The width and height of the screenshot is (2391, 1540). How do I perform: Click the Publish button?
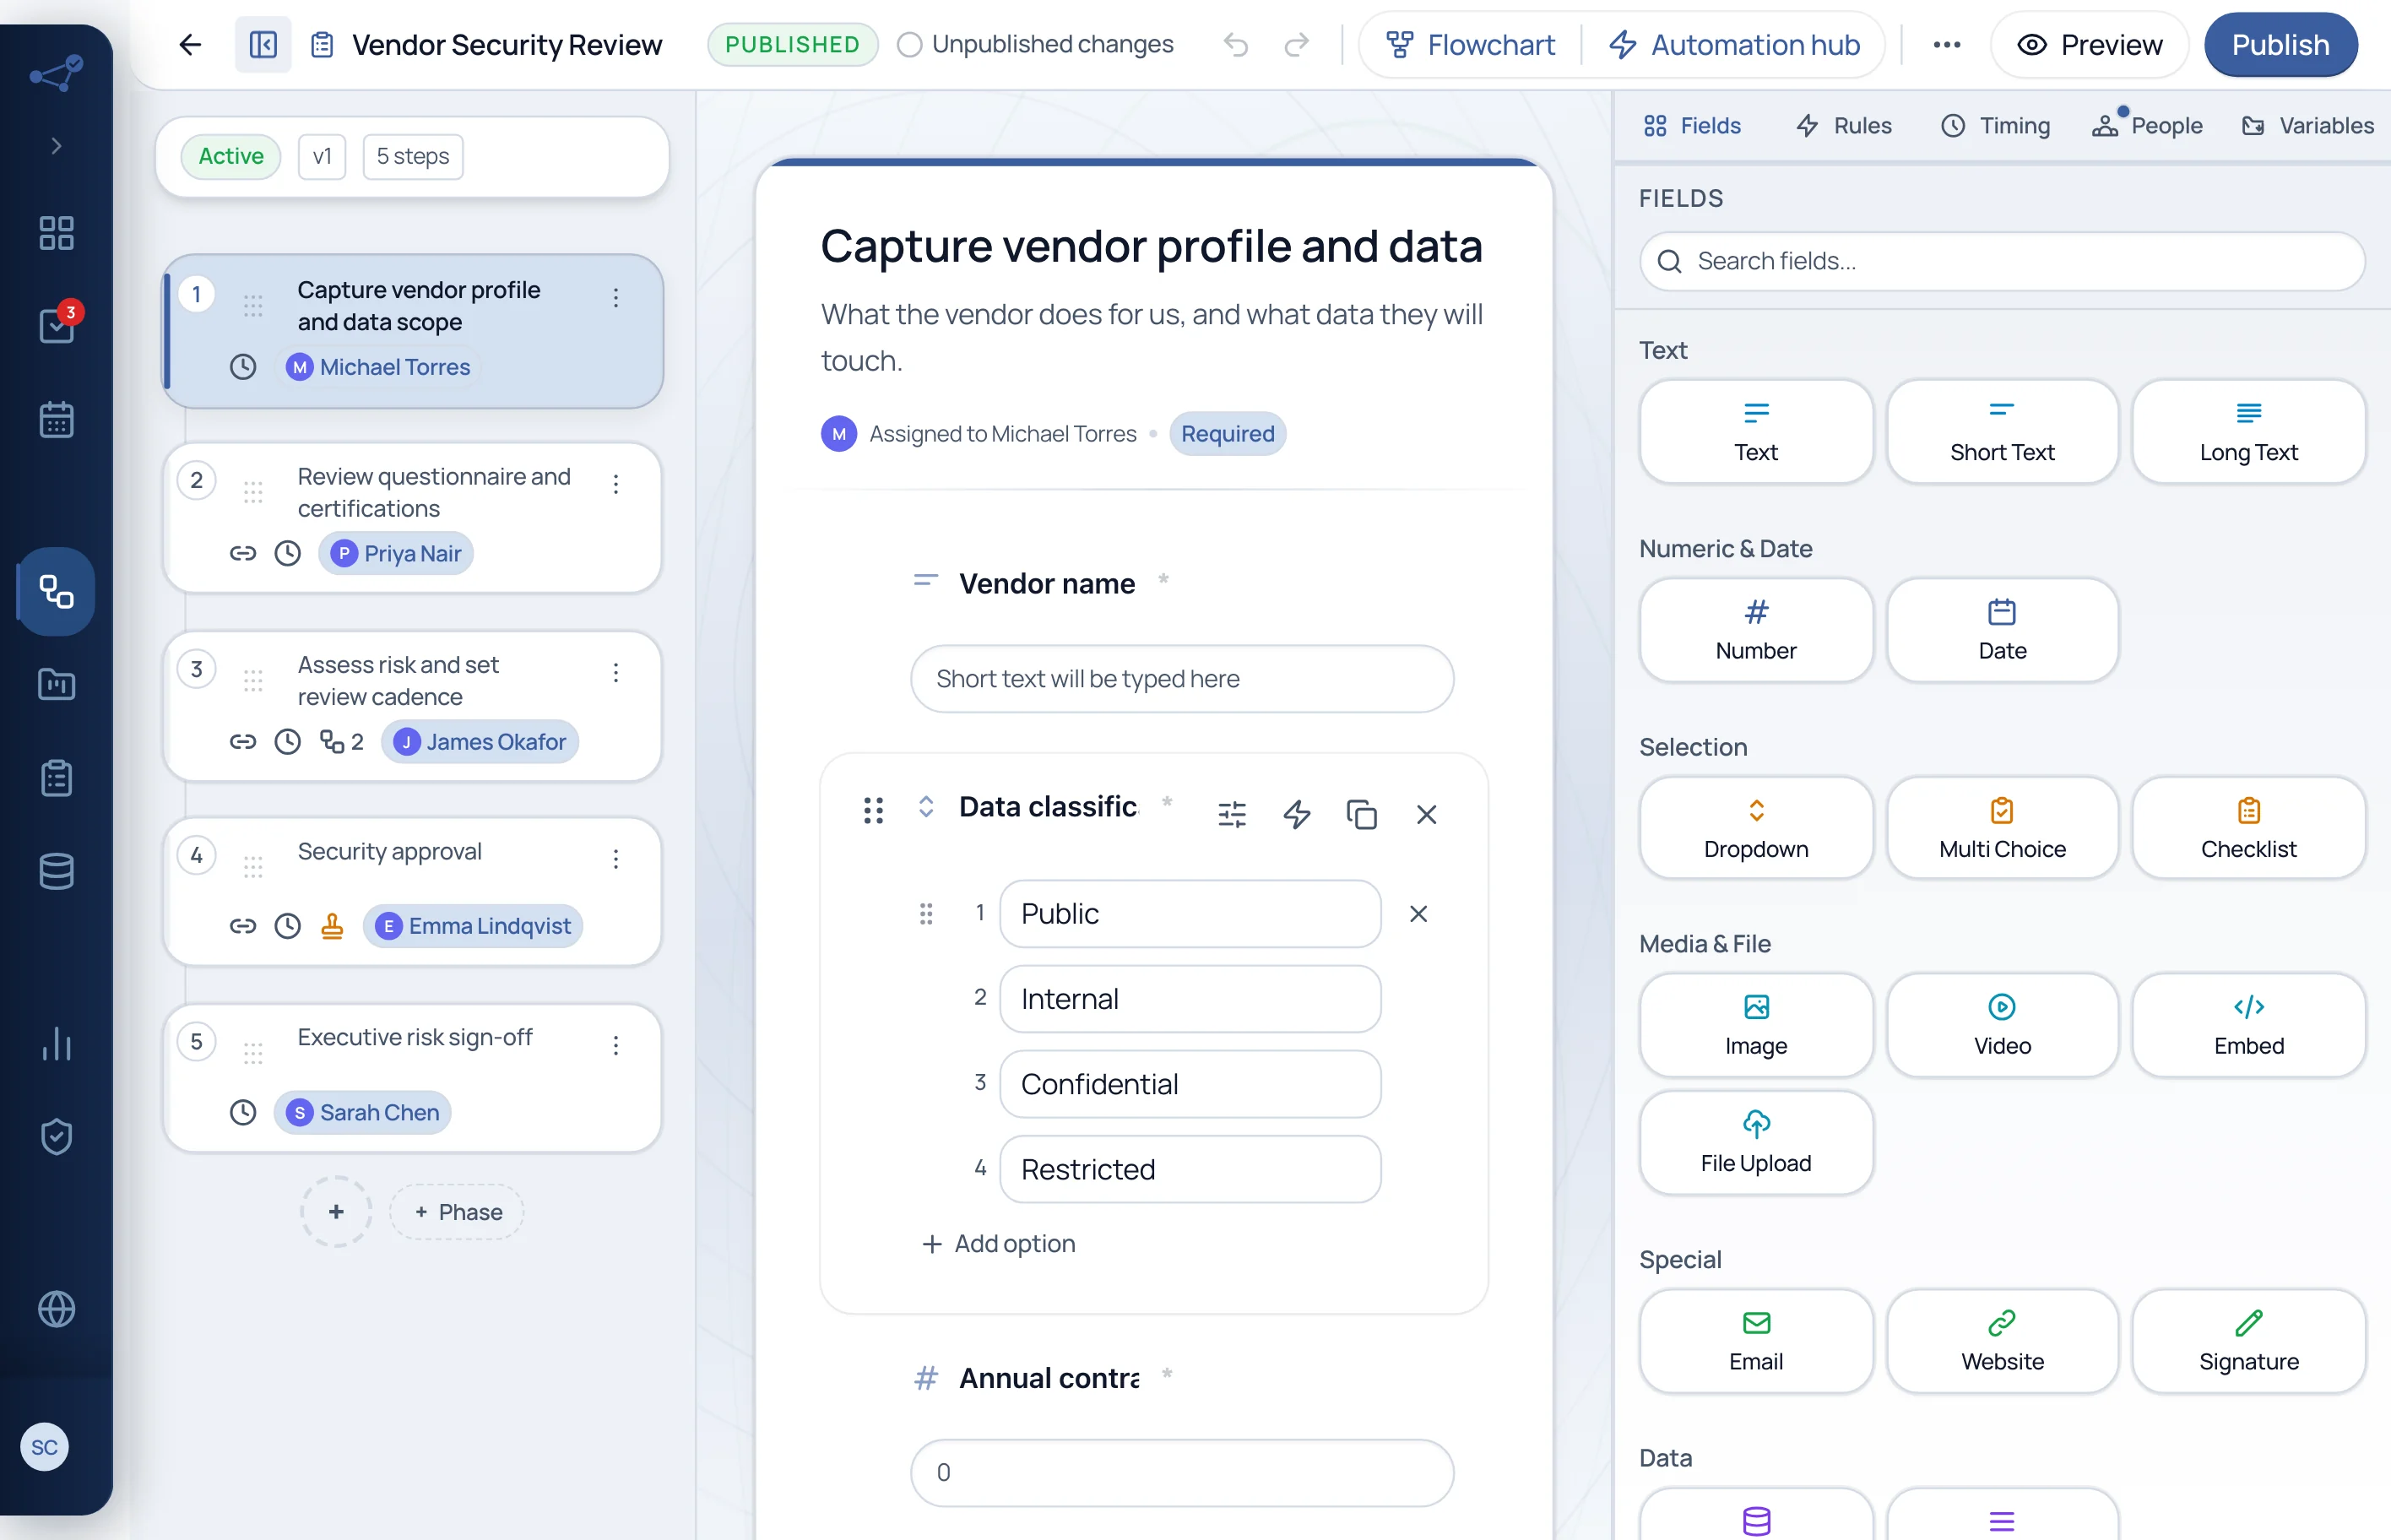pyautogui.click(x=2280, y=44)
